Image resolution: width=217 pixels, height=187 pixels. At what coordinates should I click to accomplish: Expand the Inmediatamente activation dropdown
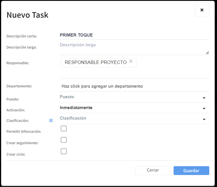click(134, 108)
